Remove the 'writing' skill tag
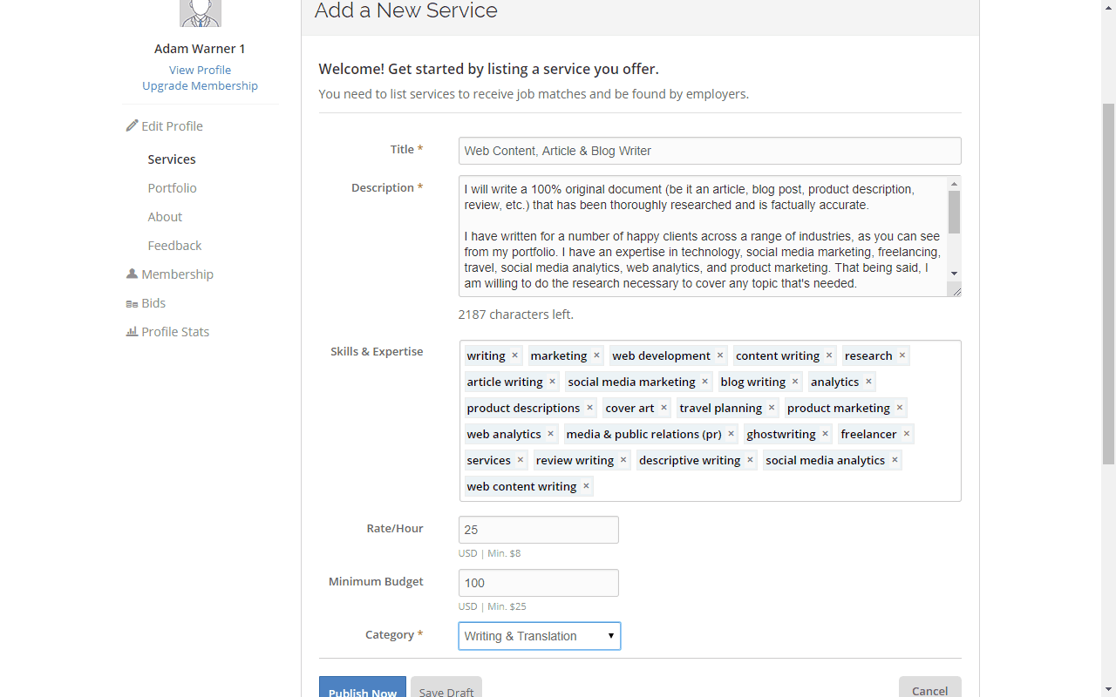 [x=514, y=355]
